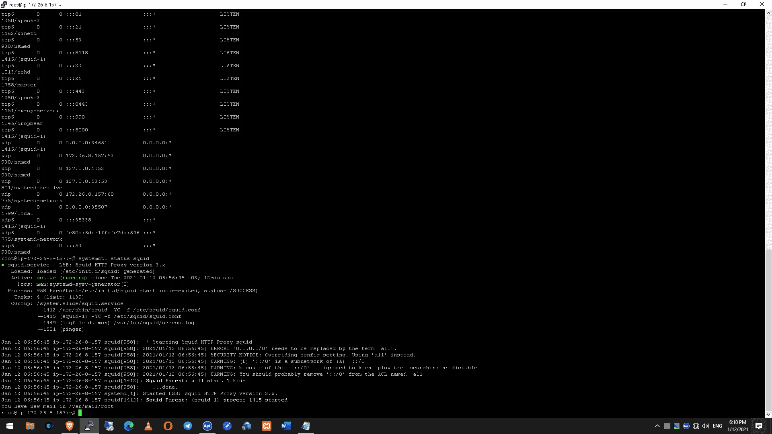Click 'CGroup: /system.slice/squid.service' line
772x434 pixels.
67,303
